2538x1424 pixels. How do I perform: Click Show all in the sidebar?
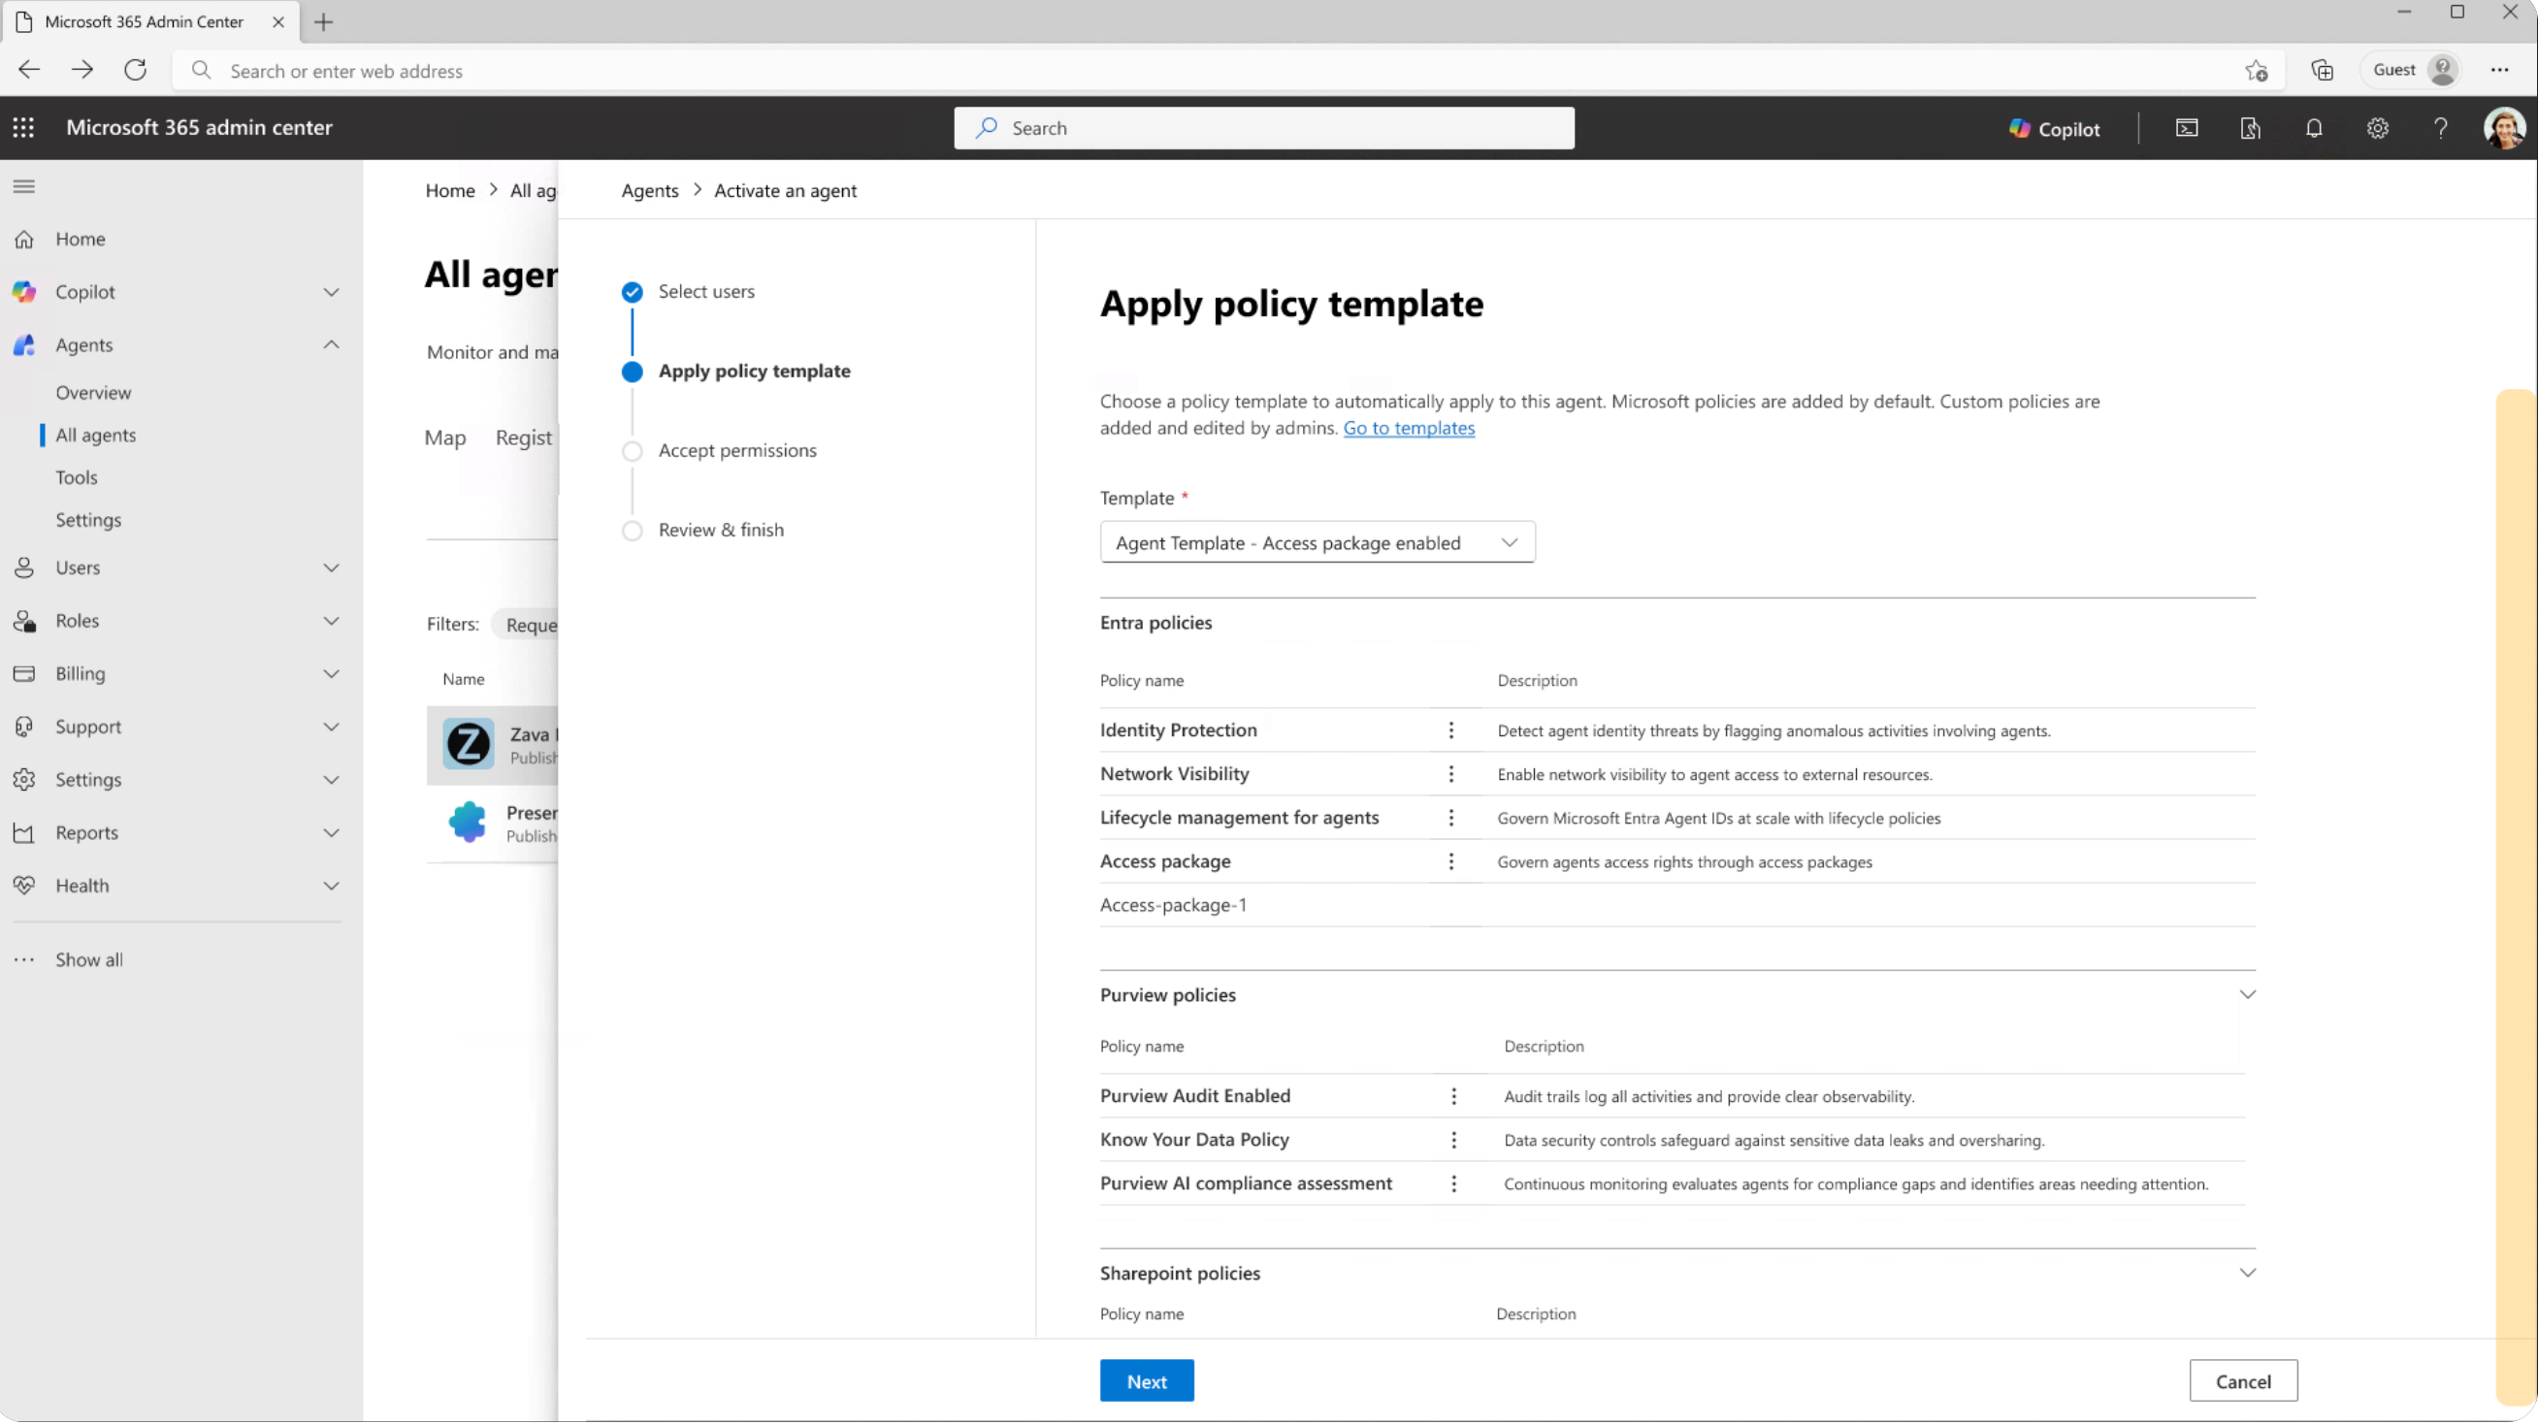pyautogui.click(x=88, y=960)
